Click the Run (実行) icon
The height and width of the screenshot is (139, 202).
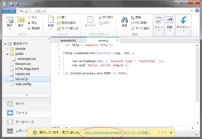10,20
